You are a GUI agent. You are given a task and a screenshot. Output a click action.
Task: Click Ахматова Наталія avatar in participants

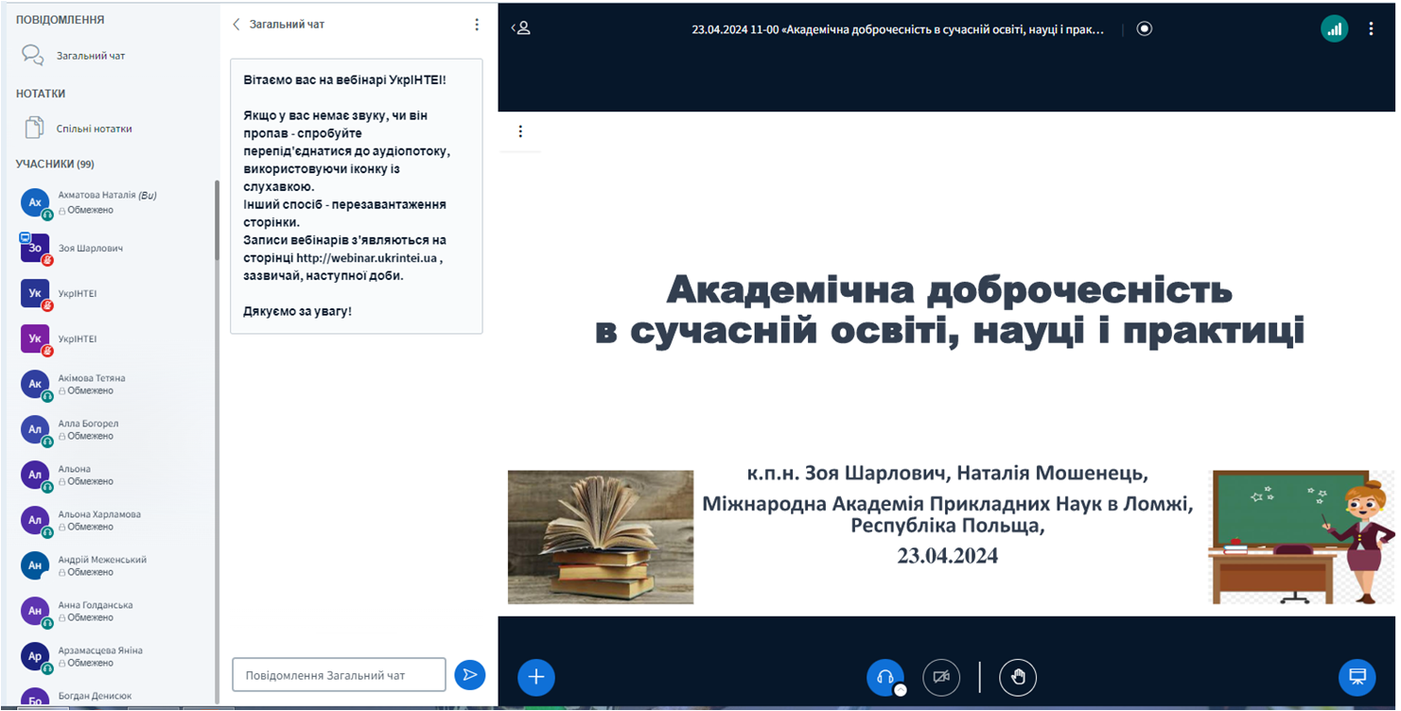35,202
